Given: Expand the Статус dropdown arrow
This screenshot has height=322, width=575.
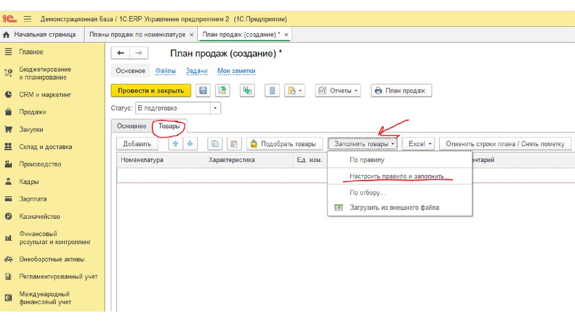Looking at the screenshot, I should click(215, 108).
